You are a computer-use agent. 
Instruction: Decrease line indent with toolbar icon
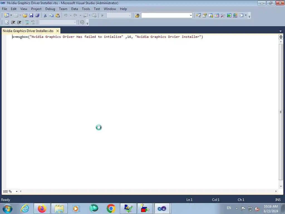tap(13, 22)
